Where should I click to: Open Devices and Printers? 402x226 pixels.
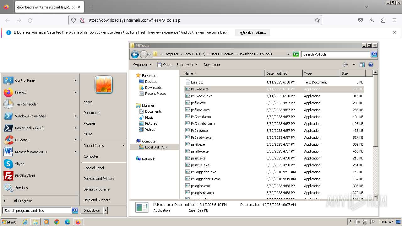(99, 179)
